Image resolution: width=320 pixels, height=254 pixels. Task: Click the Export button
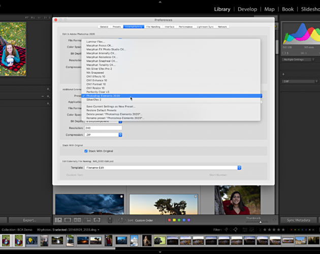coord(29,220)
